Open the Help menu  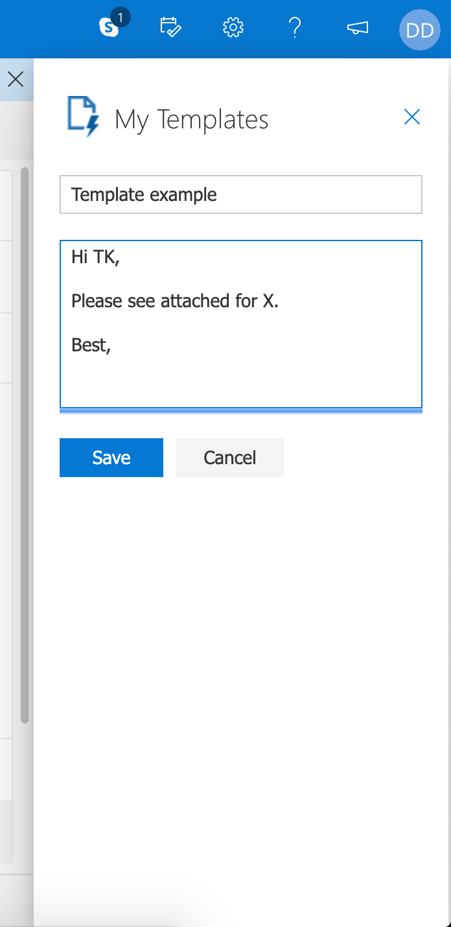[x=296, y=27]
